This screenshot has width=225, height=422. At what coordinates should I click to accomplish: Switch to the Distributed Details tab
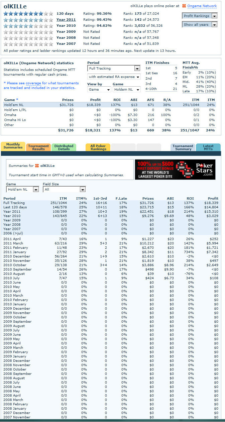coord(64,147)
